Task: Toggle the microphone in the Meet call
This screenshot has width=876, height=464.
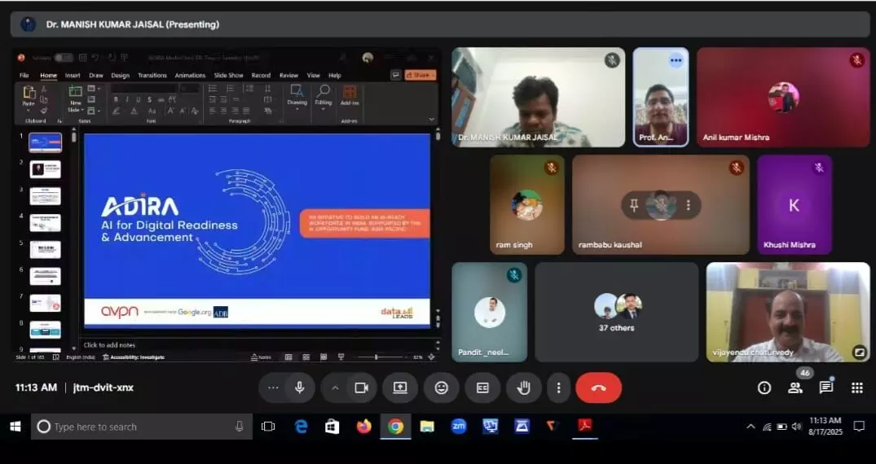Action: [299, 387]
